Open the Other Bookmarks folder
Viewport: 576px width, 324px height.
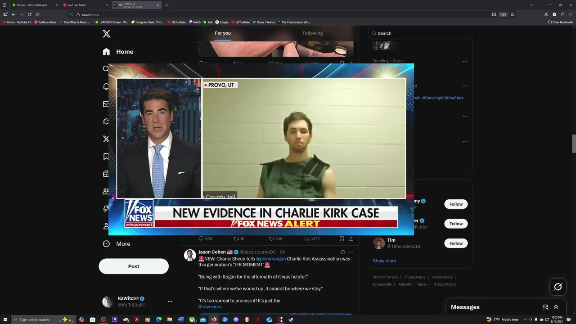point(561,22)
